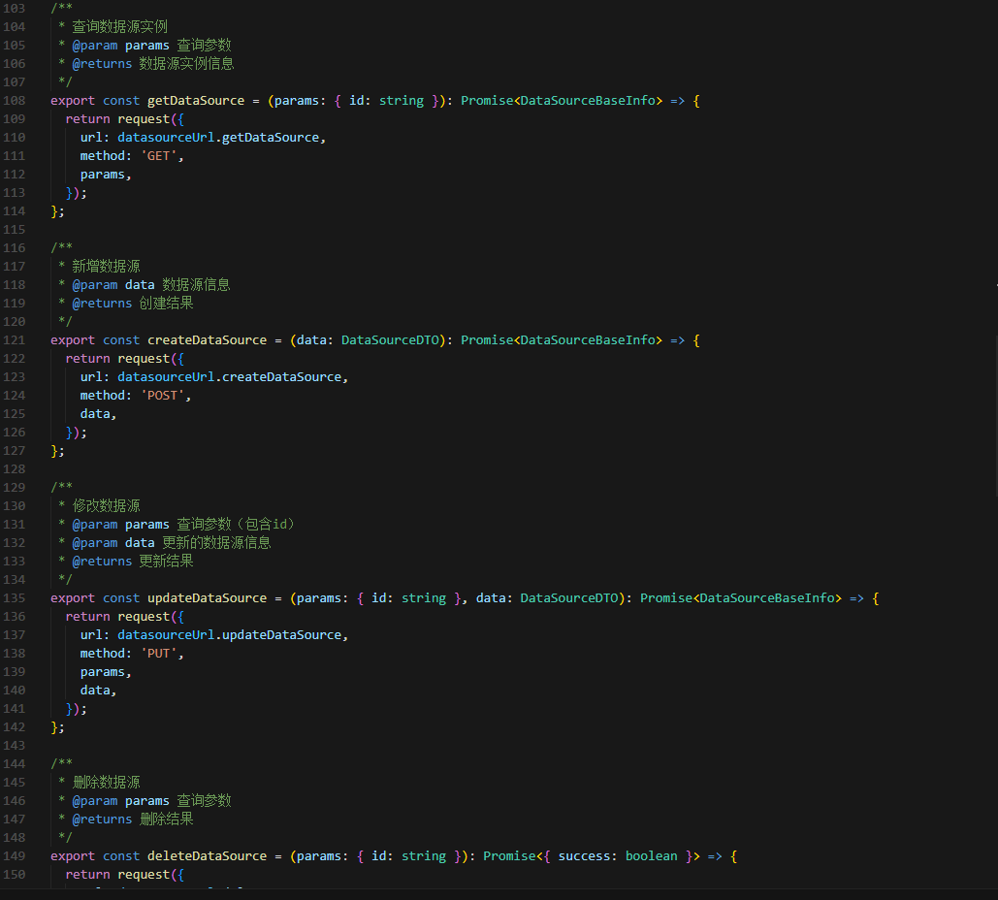Click the scrollbar marker on the right edge
The width and height of the screenshot is (998, 900).
995,285
